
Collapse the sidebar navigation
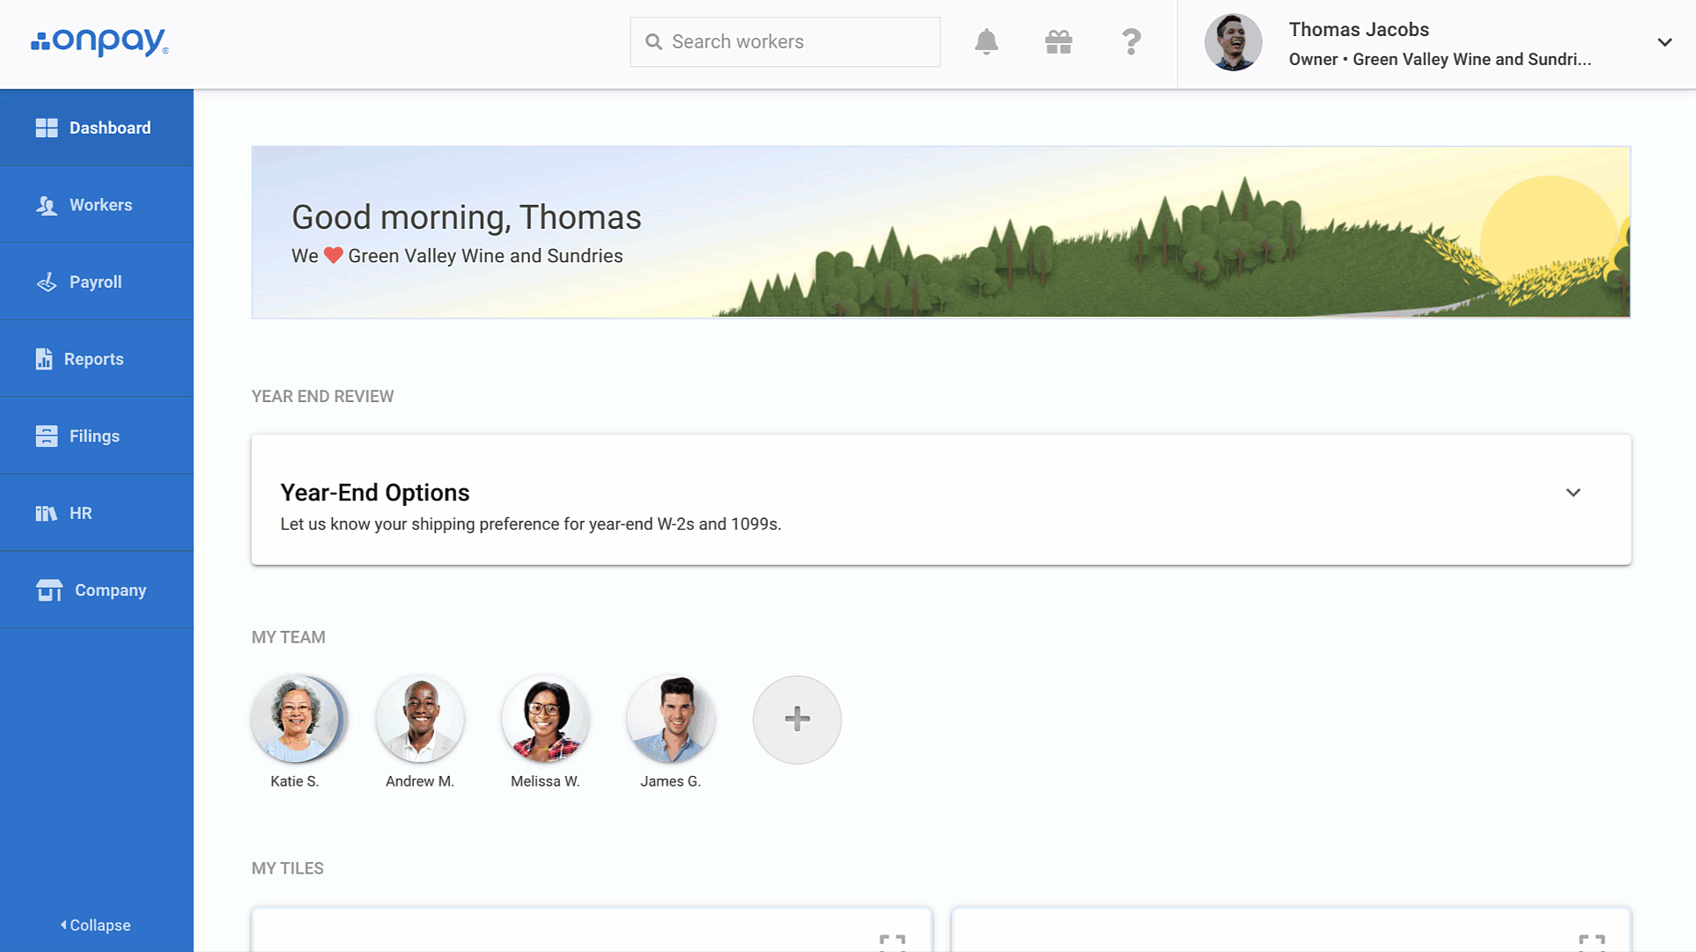click(95, 925)
